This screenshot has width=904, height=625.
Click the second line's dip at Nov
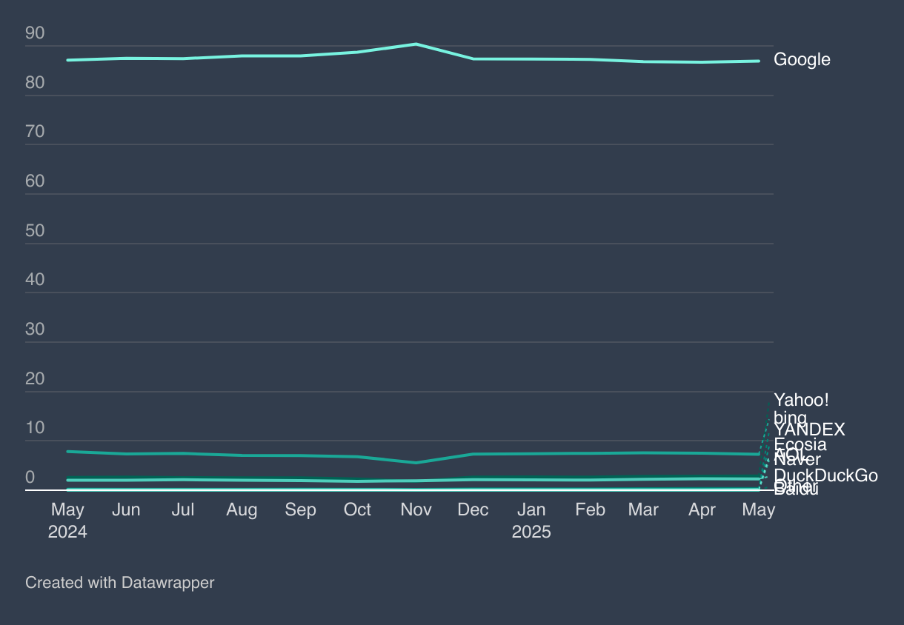(416, 463)
